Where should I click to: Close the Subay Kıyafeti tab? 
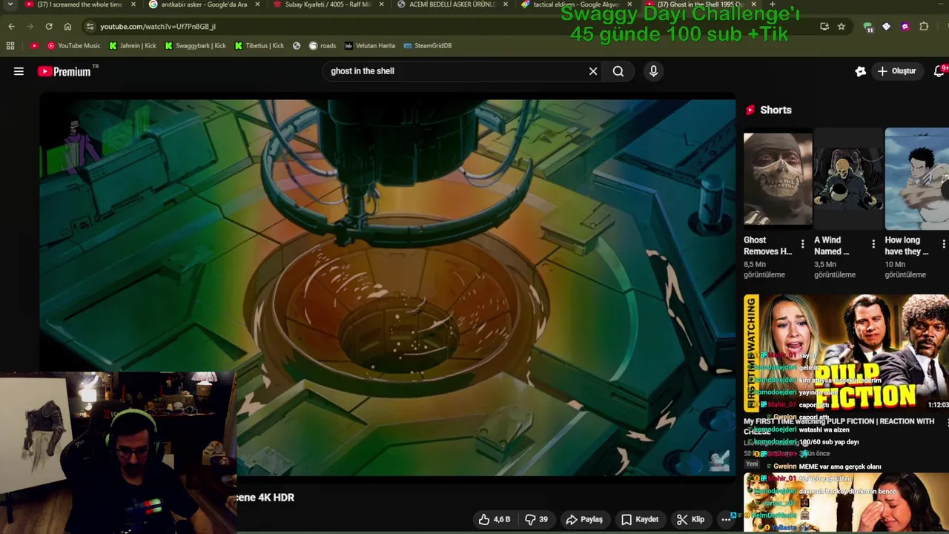click(x=382, y=4)
